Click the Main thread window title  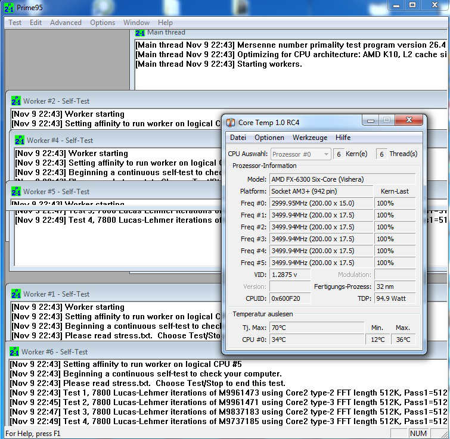(x=166, y=32)
